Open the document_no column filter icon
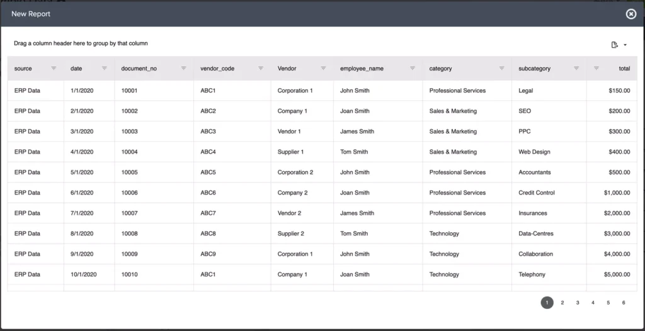 (183, 68)
